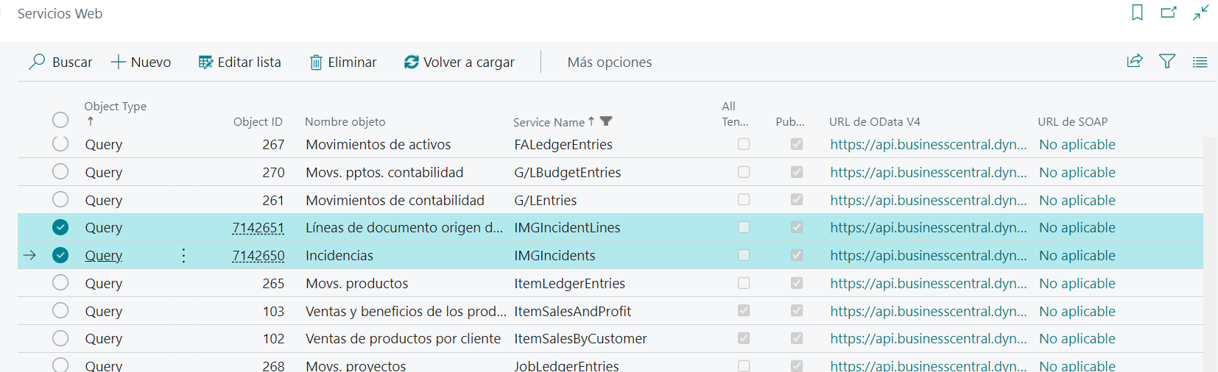Screen dimensions: 1218x372
Task: Click Editar lista in the action bar
Action: [240, 62]
